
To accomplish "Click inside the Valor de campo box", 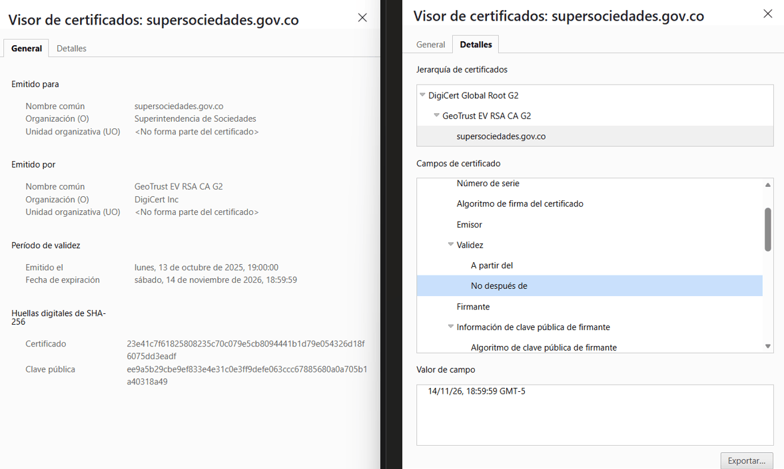I will (594, 414).
